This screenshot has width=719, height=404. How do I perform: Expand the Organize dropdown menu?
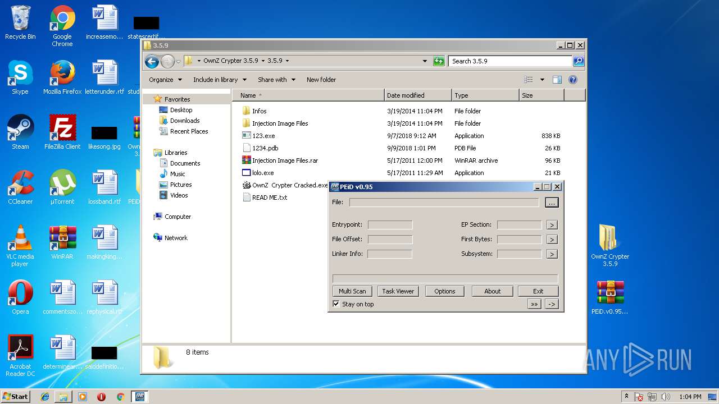166,80
